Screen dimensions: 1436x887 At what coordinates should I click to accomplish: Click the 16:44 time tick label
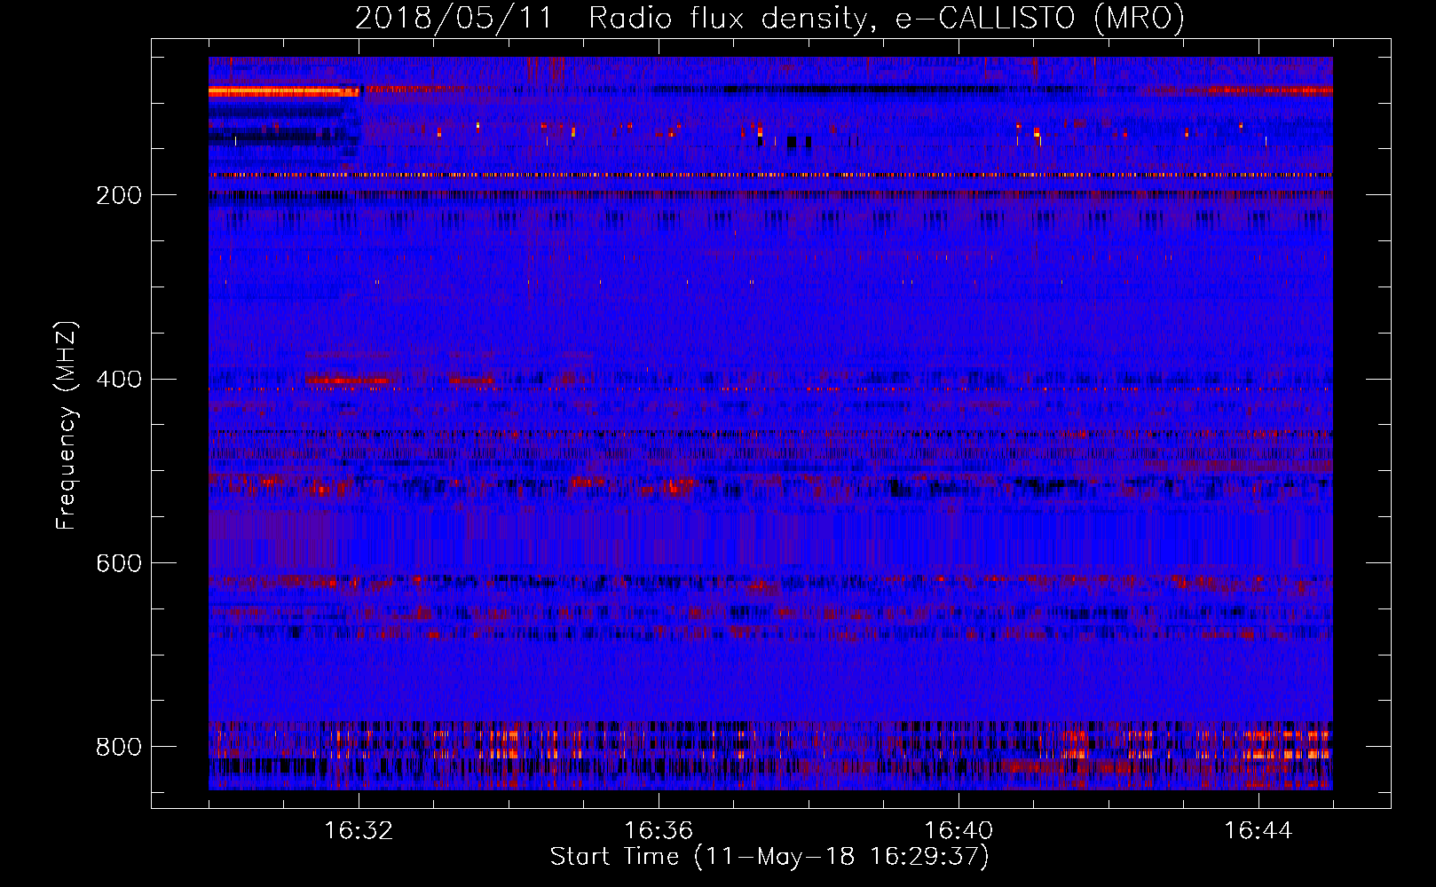[1258, 830]
